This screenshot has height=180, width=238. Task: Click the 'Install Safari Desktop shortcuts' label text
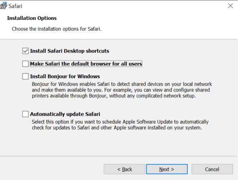tap(69, 51)
